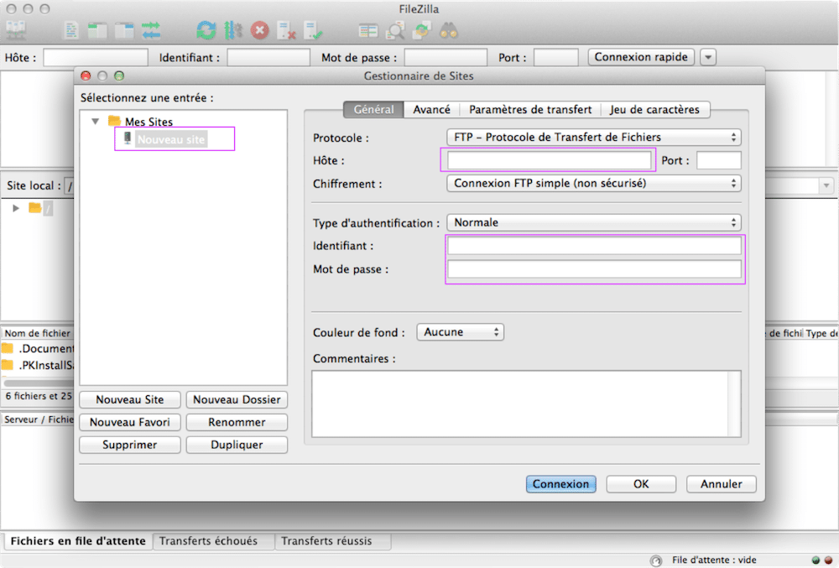
Task: Open the remote site path dropdown arrow
Action: [826, 185]
